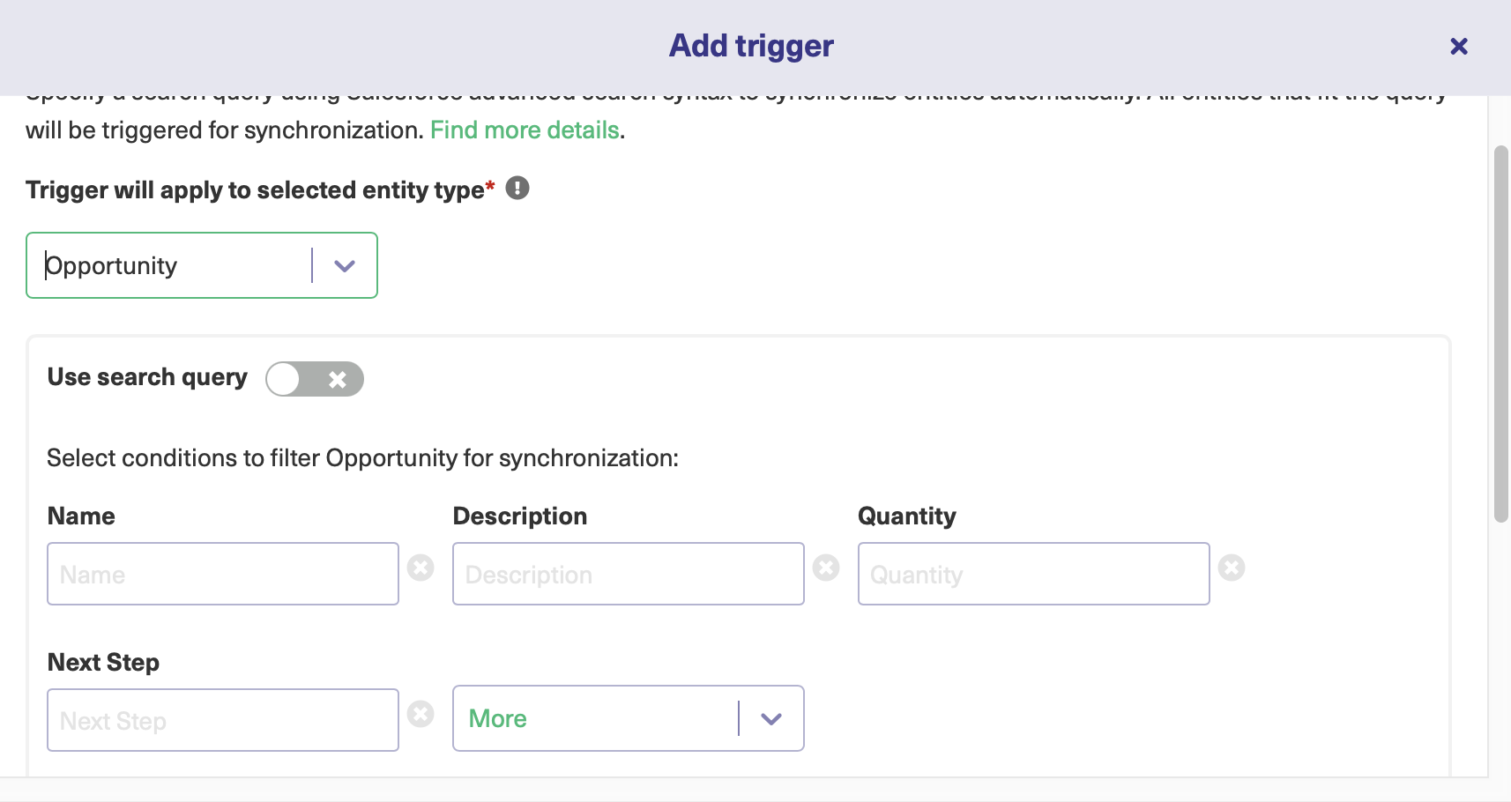Remove the Name condition
The height and width of the screenshot is (802, 1511).
point(421,568)
